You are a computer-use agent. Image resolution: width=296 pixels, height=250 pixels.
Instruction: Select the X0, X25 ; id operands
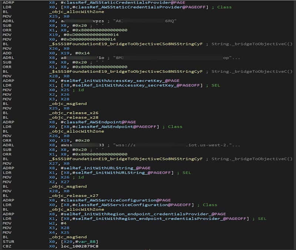click(67, 90)
